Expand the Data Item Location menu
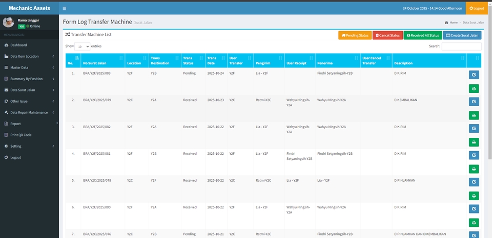Viewport: 492px width, 238px height. [29, 56]
